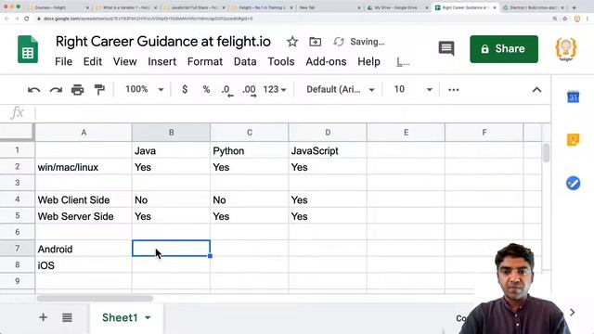Bookmark this page star in address bar
The height and width of the screenshot is (334, 594).
tap(565, 19)
